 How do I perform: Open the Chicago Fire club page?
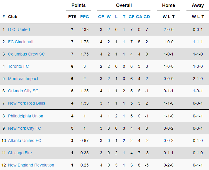(20, 153)
